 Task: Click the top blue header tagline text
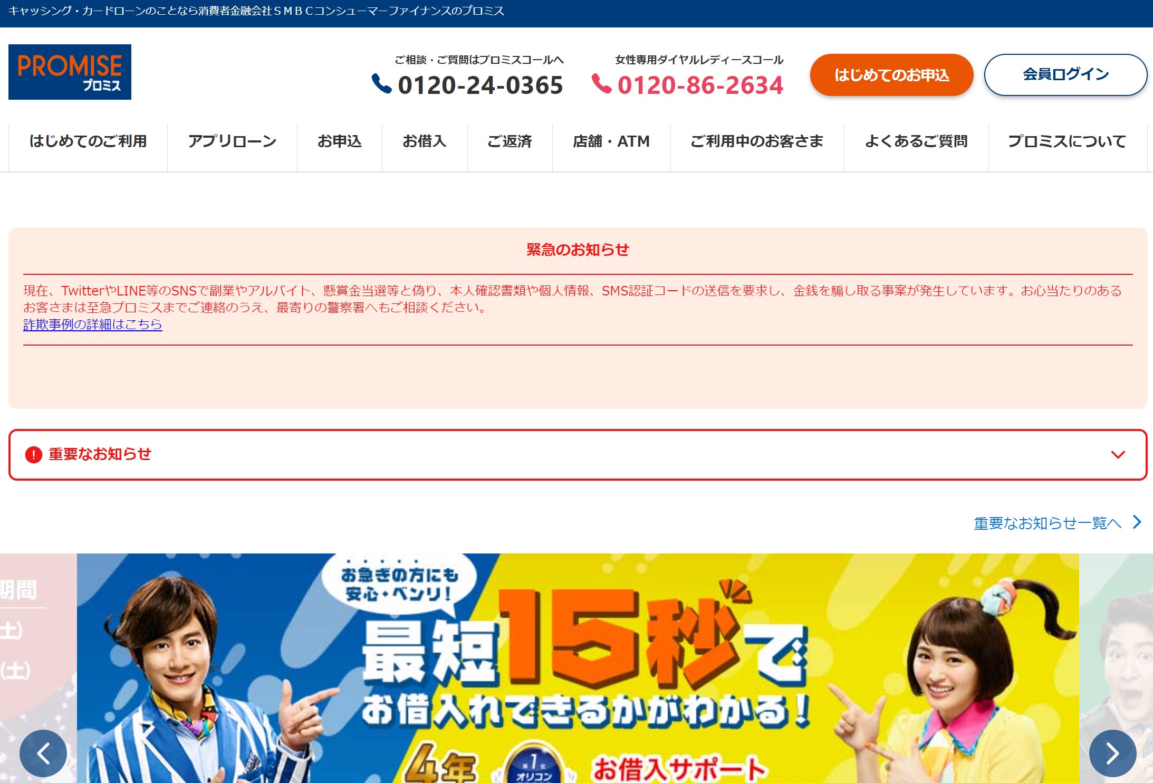(256, 11)
